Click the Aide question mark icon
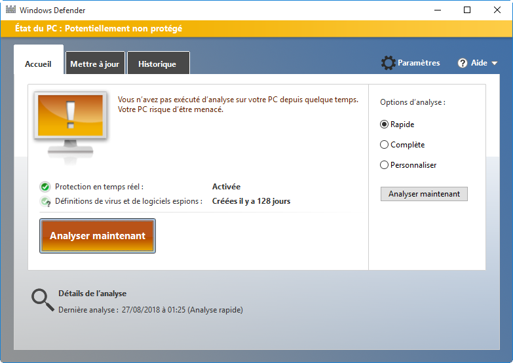Viewport: 513px width, 363px height. click(463, 63)
